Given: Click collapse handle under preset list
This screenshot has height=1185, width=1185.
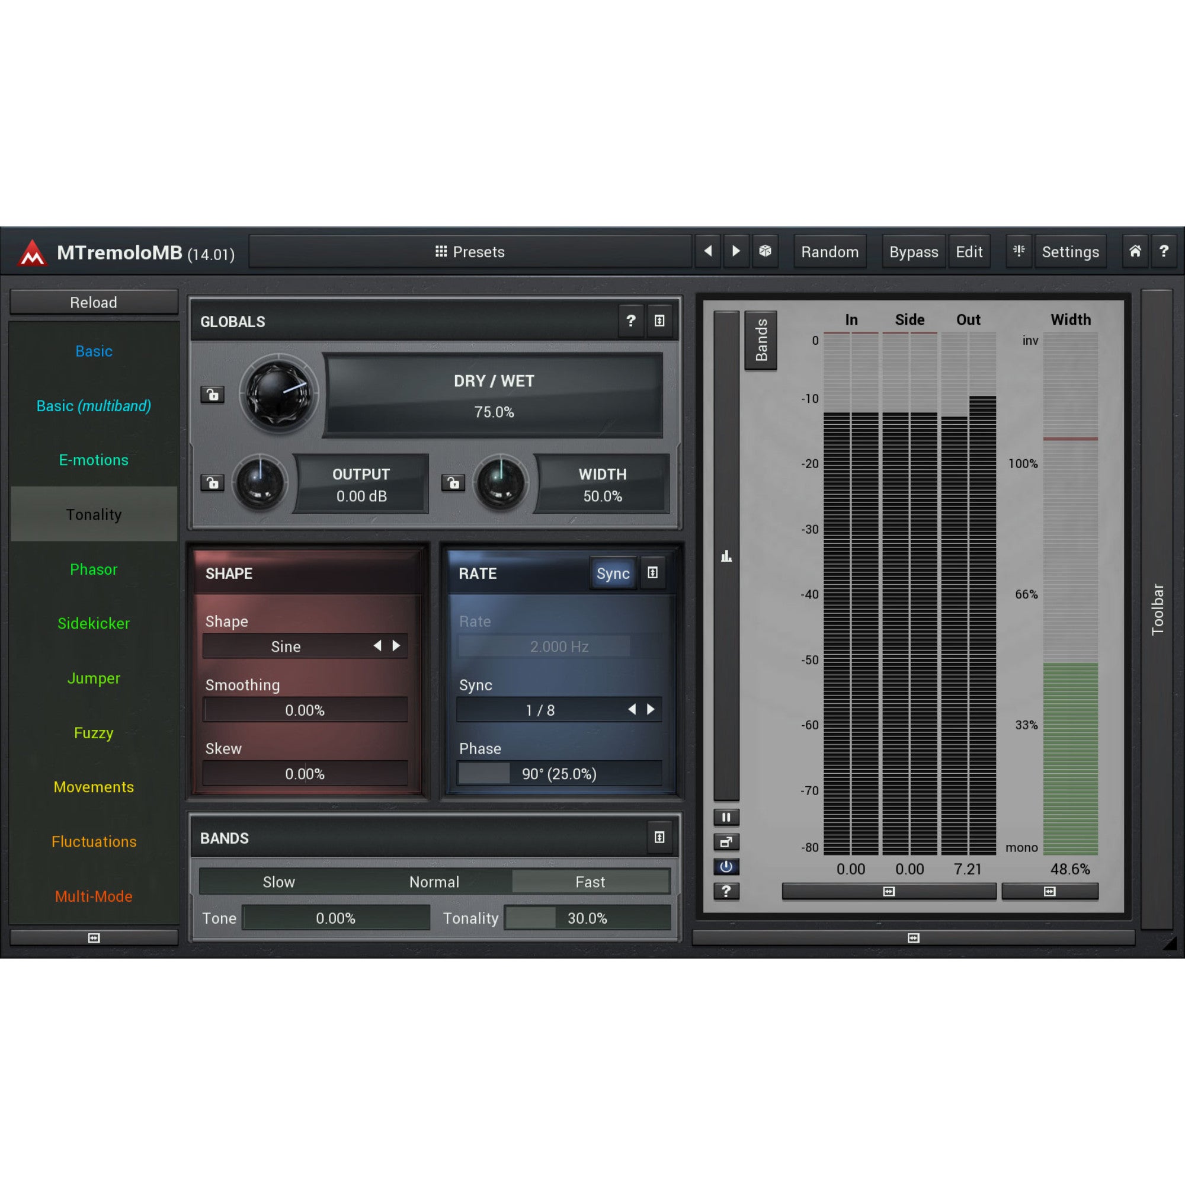Looking at the screenshot, I should pyautogui.click(x=94, y=938).
